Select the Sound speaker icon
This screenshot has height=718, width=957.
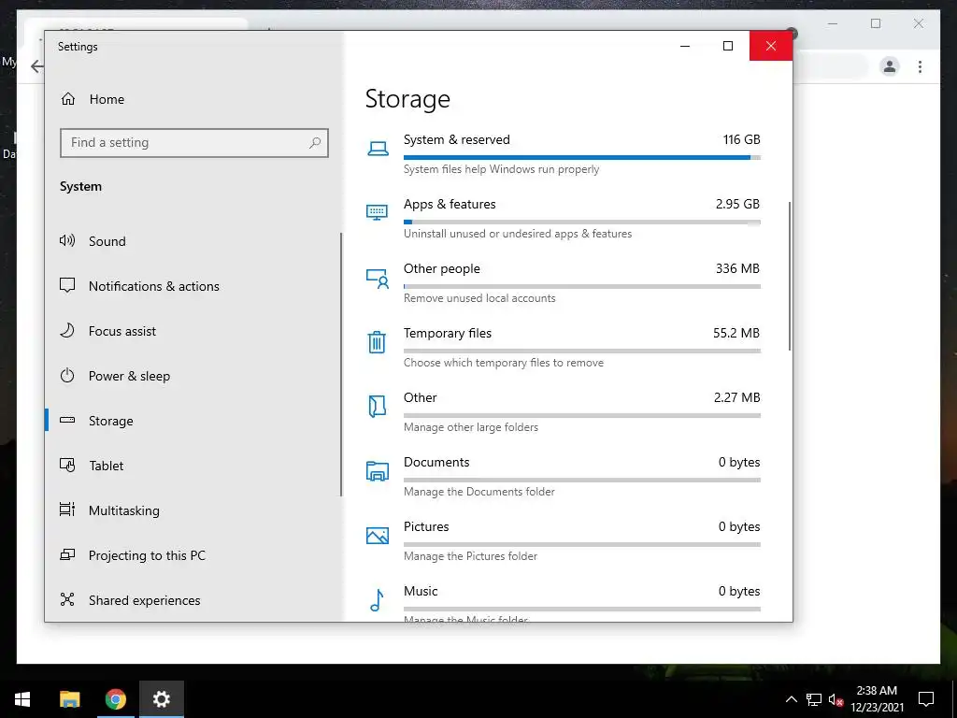[67, 240]
